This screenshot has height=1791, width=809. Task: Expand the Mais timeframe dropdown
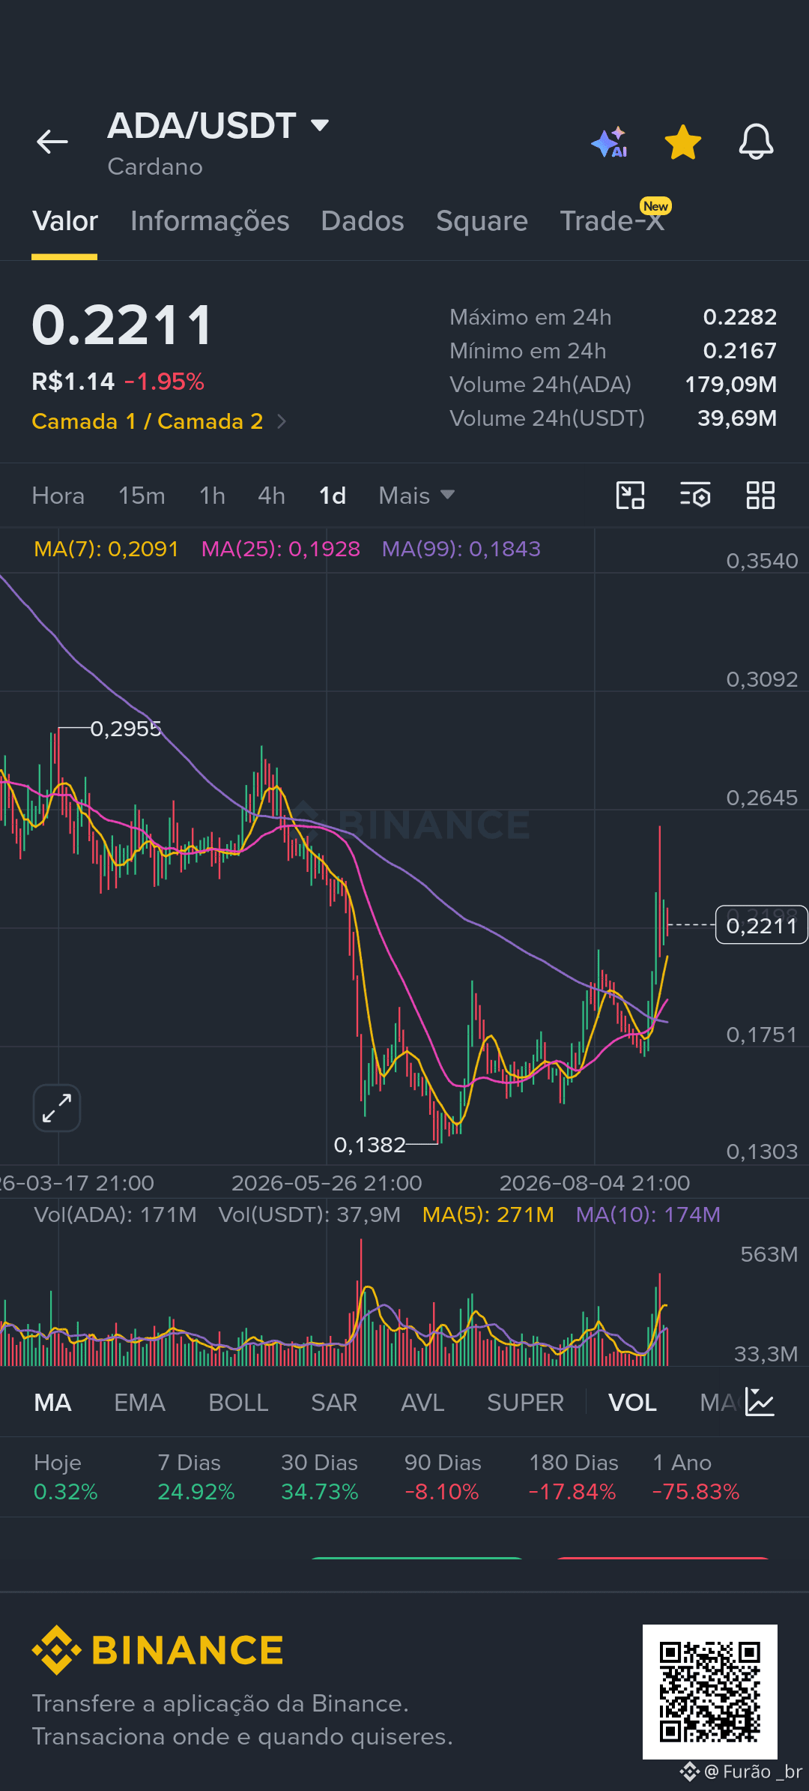(x=416, y=496)
